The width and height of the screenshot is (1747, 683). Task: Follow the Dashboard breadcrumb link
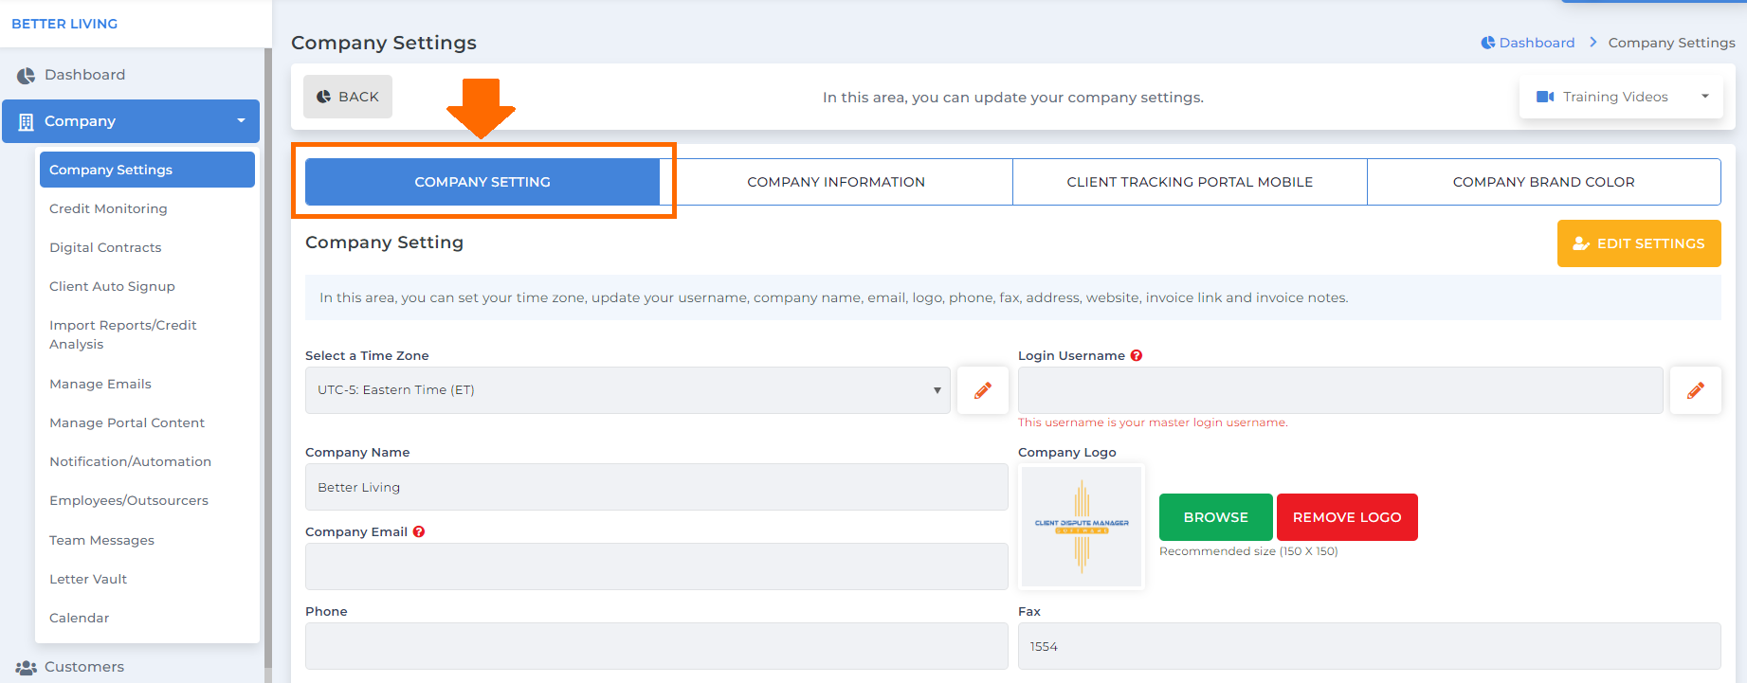coord(1537,43)
